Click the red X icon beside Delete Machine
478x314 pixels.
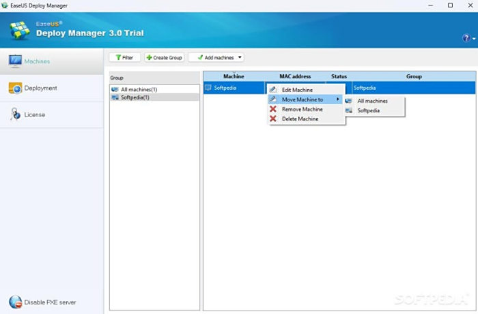click(273, 119)
